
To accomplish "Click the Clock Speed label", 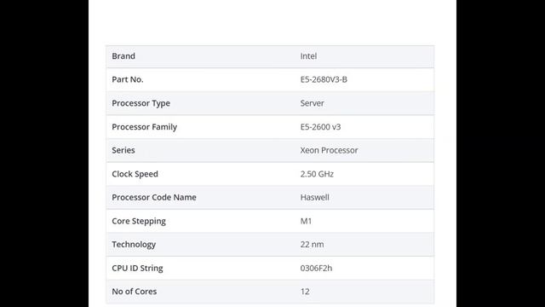I will pos(135,174).
